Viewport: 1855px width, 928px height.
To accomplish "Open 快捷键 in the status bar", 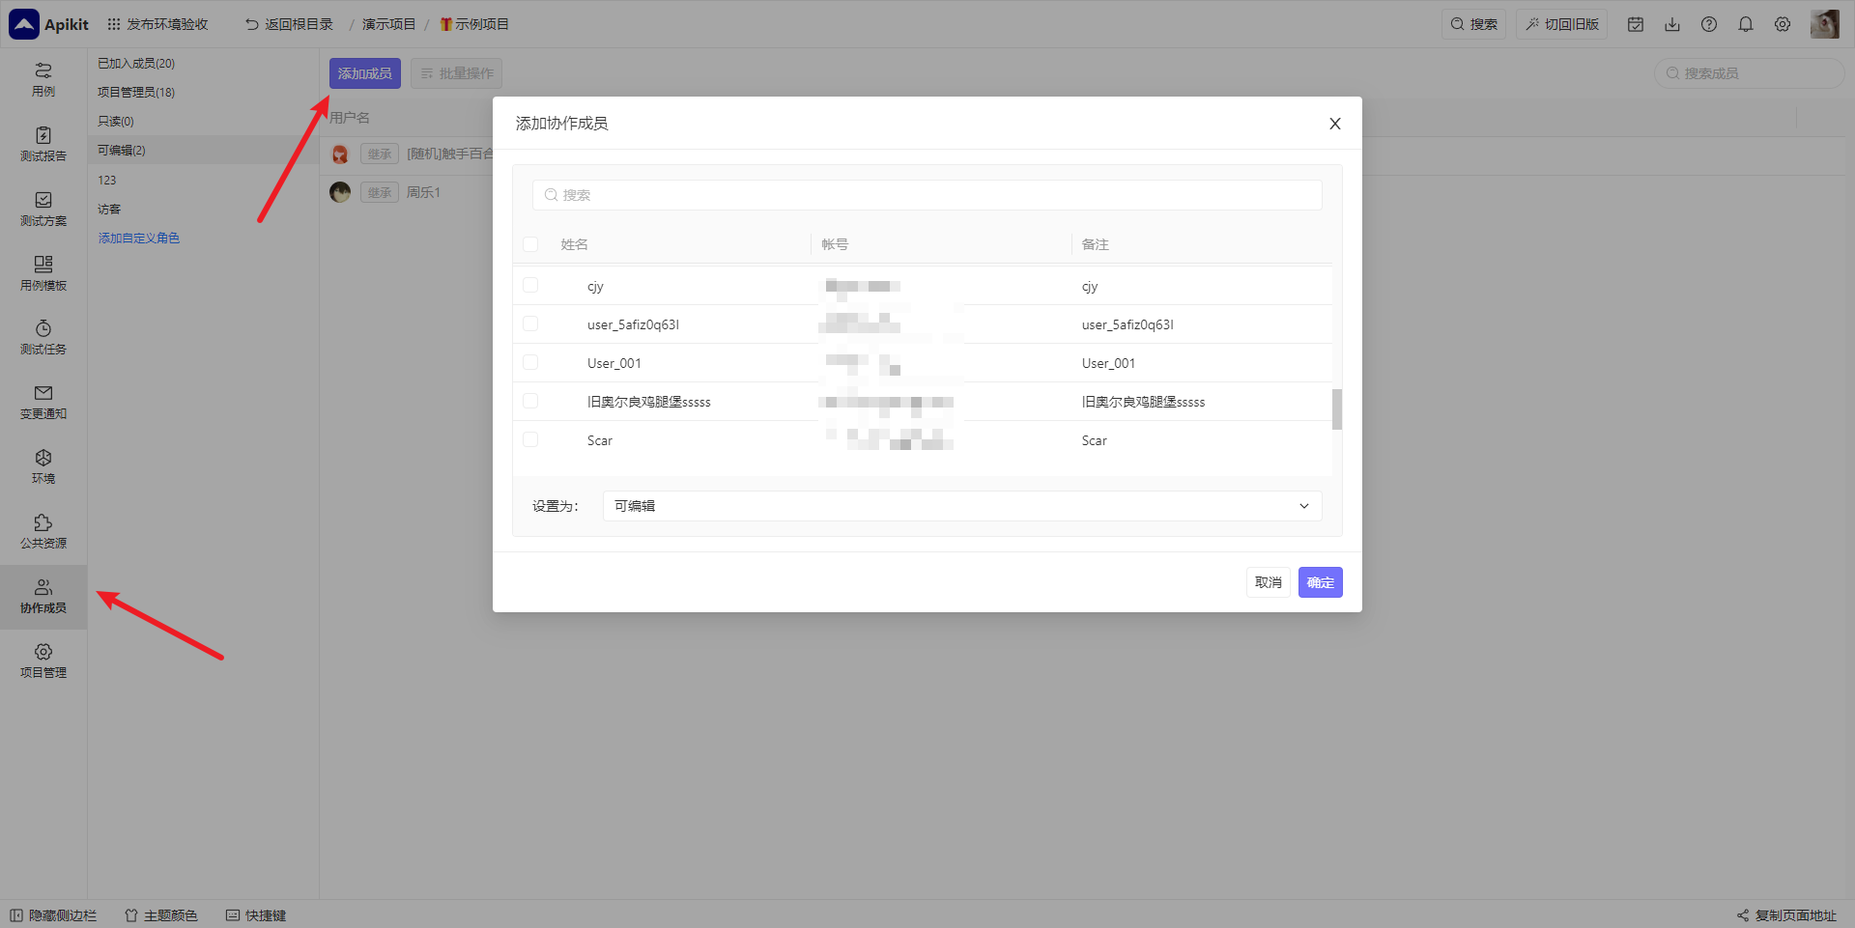I will tap(256, 915).
